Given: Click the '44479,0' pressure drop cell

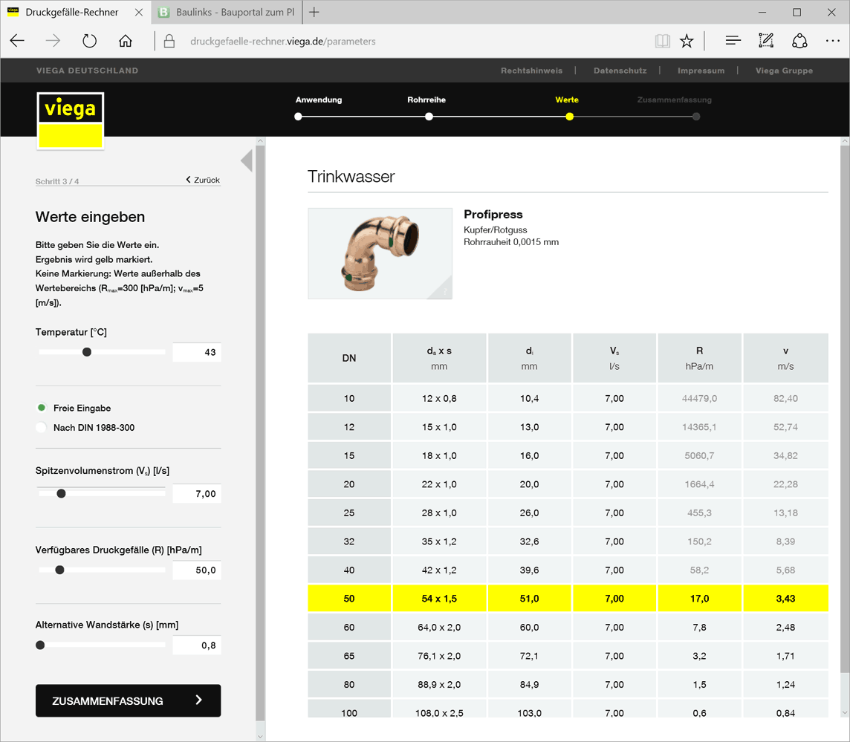Looking at the screenshot, I should [x=699, y=398].
